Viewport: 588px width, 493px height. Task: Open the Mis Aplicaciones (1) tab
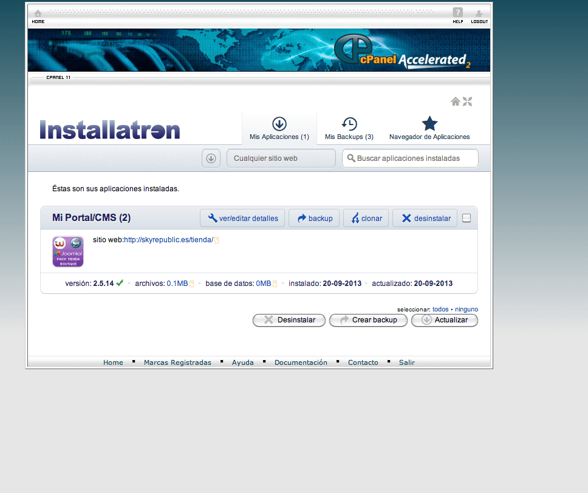[x=279, y=128]
